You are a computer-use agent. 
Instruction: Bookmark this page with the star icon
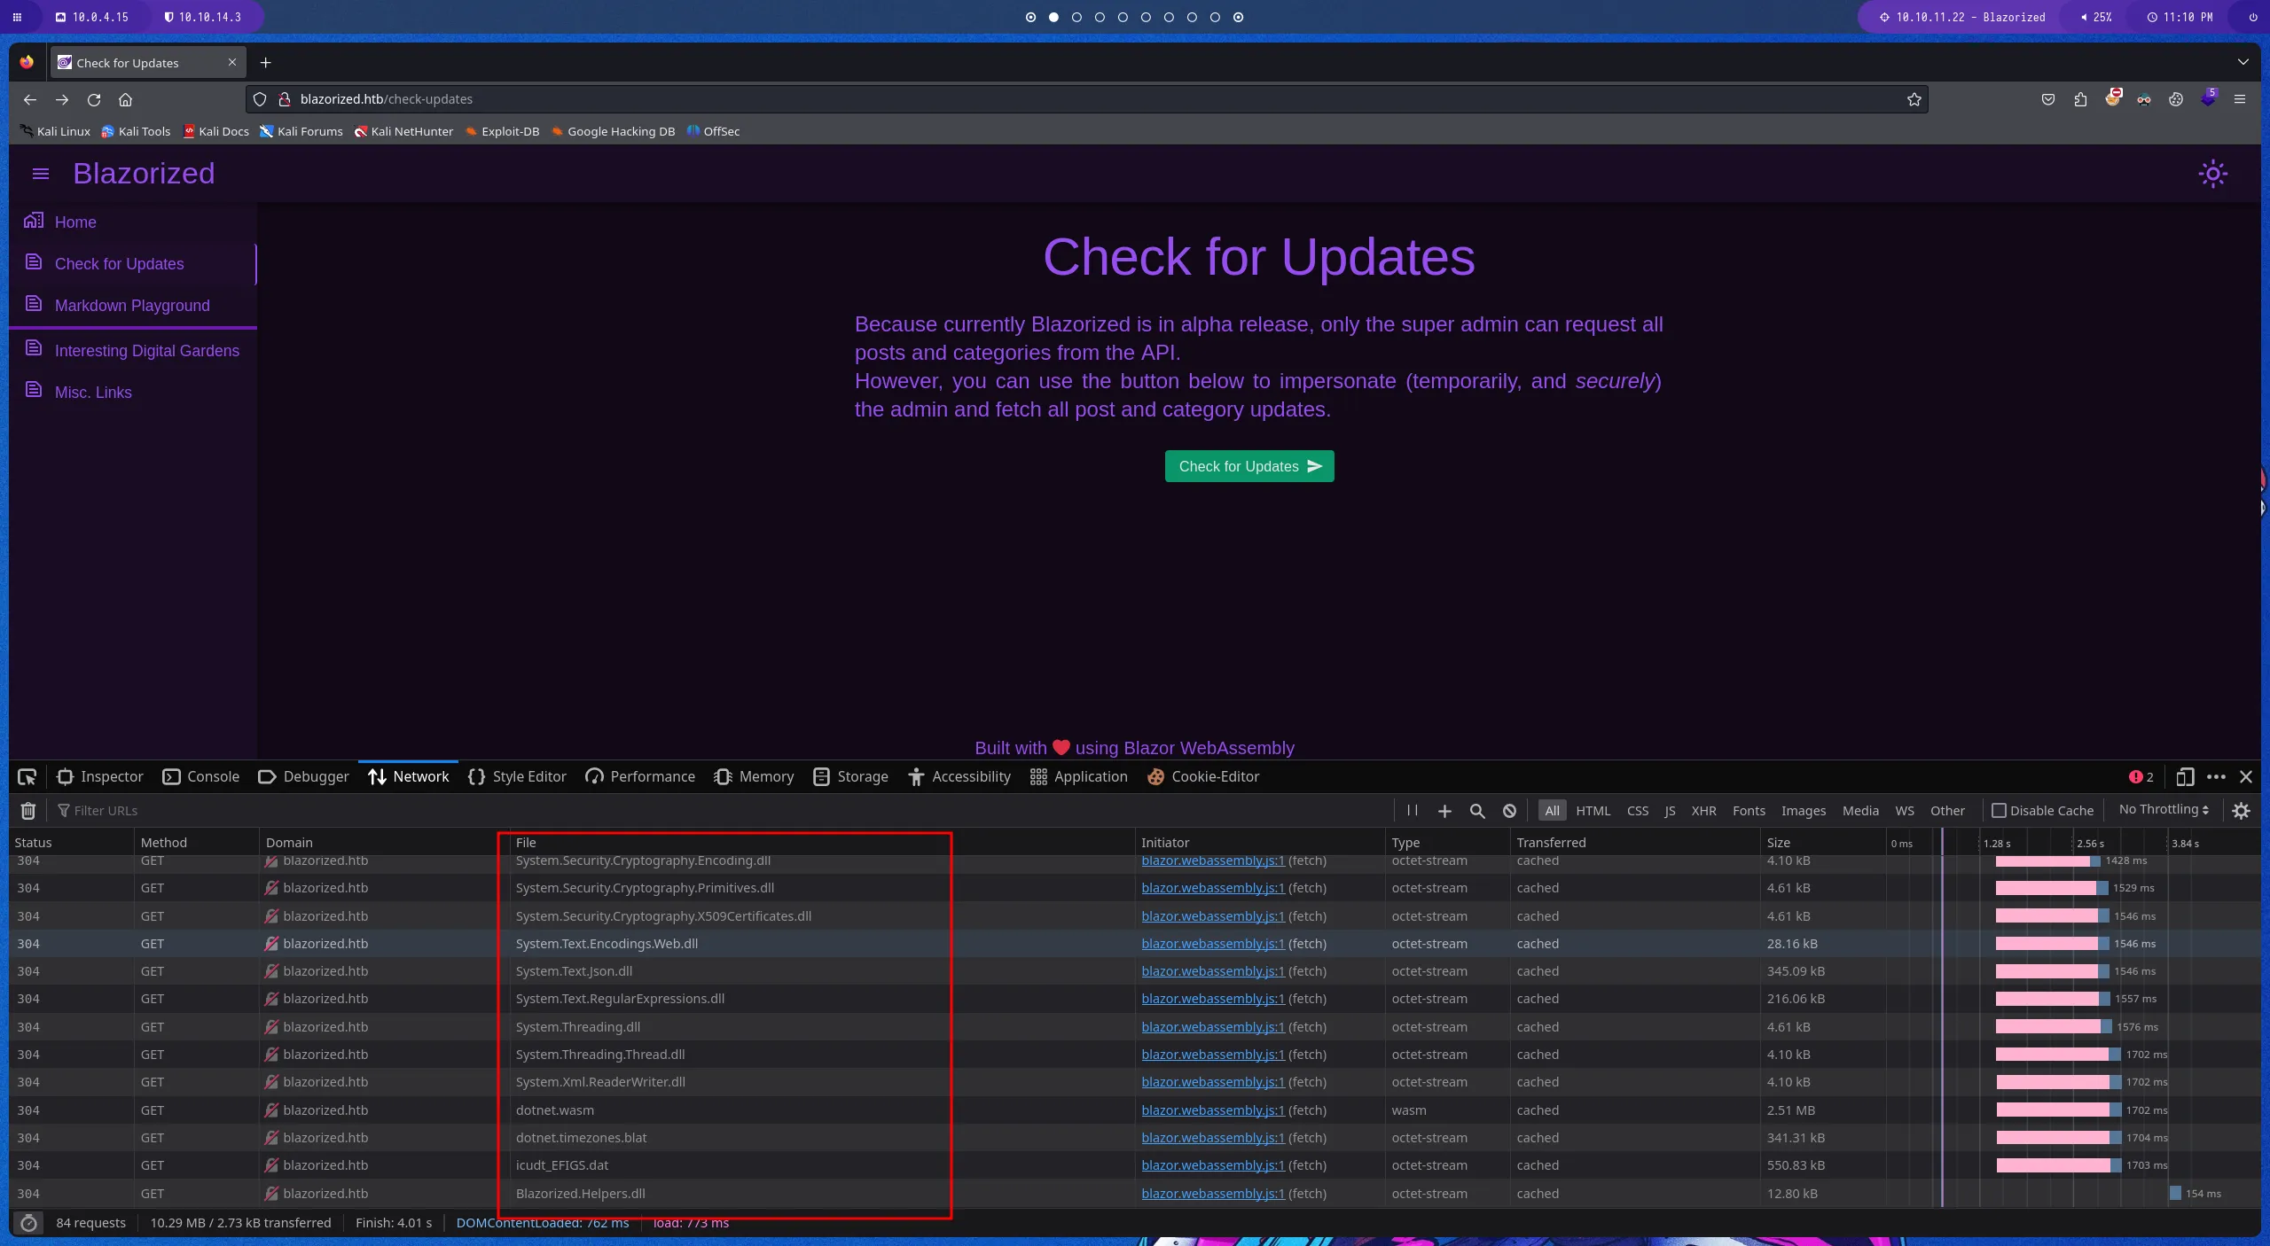(x=1914, y=99)
